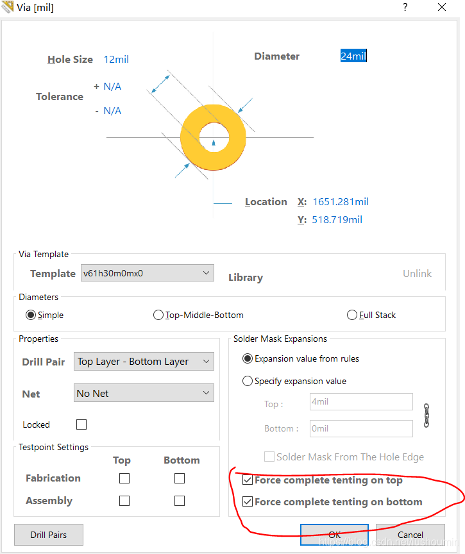
Task: Tick Assembly testpoint Bottom checkbox
Action: 180,501
